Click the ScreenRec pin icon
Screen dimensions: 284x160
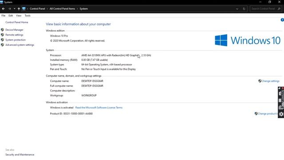(280, 88)
